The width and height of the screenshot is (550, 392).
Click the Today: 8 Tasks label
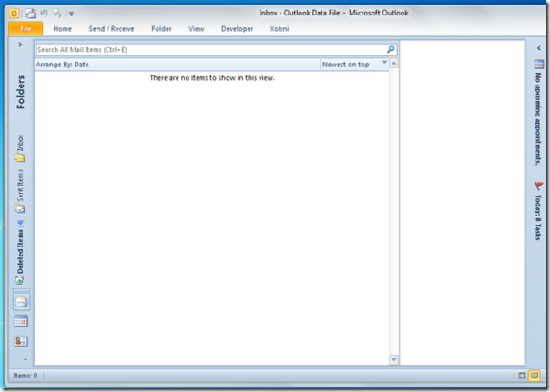538,217
